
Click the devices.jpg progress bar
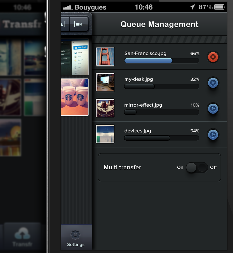[x=162, y=138]
